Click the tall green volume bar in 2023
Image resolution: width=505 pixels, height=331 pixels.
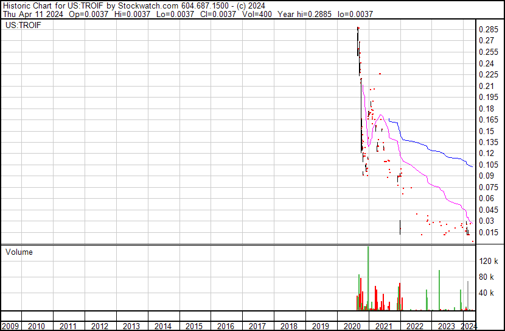[x=439, y=290]
